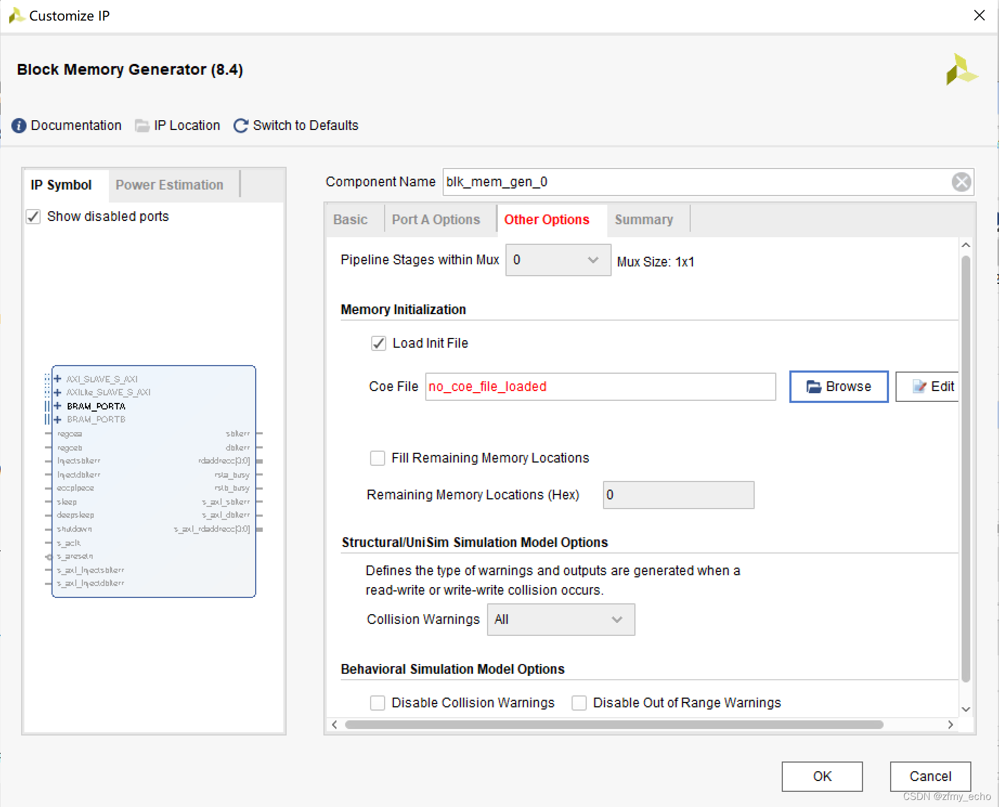The width and height of the screenshot is (999, 807).
Task: Click the IP Location folder icon
Action: click(x=142, y=126)
